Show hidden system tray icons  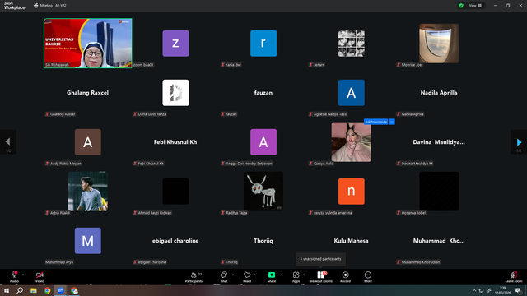pyautogui.click(x=474, y=290)
